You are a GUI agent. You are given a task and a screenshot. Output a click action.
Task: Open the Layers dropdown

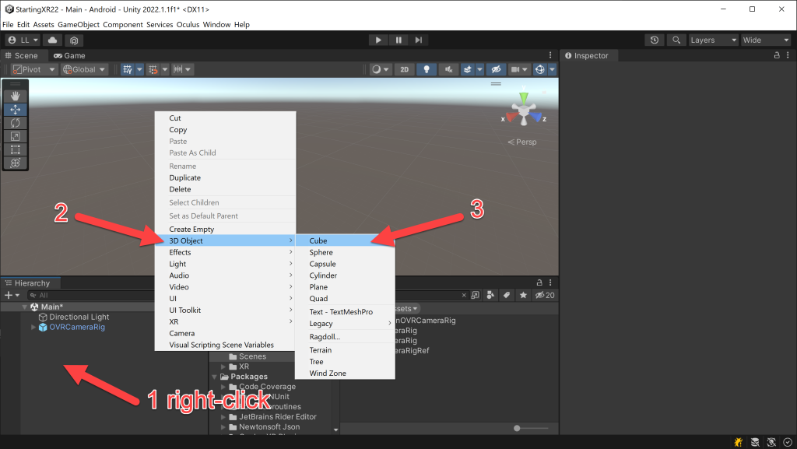[713, 40]
